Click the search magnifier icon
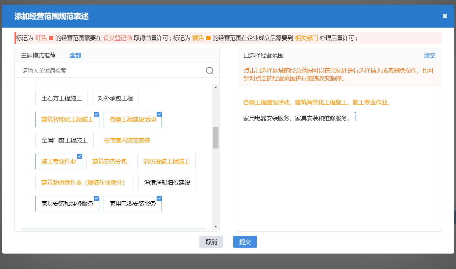The height and width of the screenshot is (269, 456). point(210,71)
